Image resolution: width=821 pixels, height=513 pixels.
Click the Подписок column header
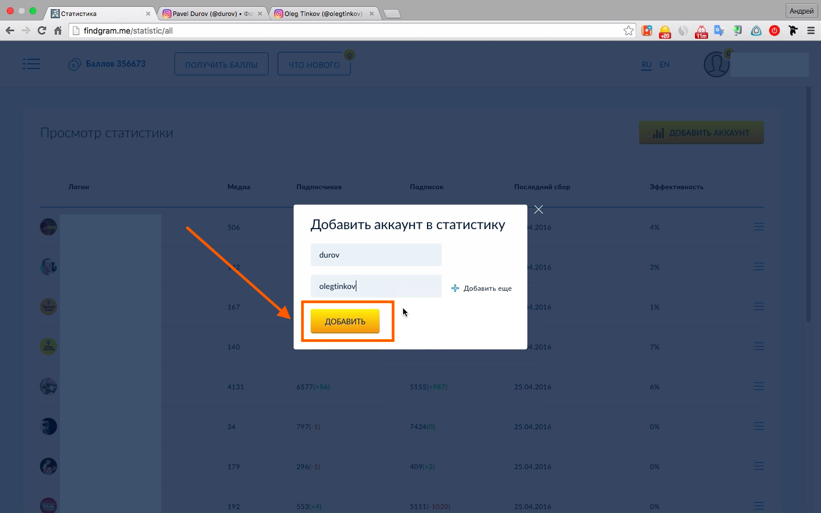pos(426,187)
